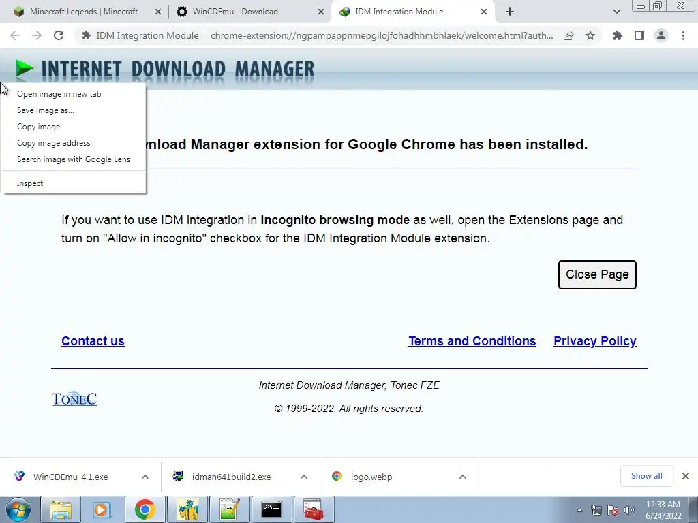Close the WinCDEmu tab
Image resolution: width=698 pixels, height=523 pixels.
[x=321, y=12]
